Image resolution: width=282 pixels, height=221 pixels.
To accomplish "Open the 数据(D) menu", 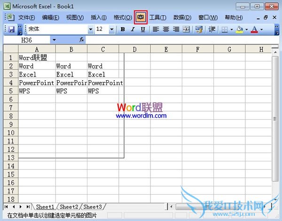I will [182, 17].
